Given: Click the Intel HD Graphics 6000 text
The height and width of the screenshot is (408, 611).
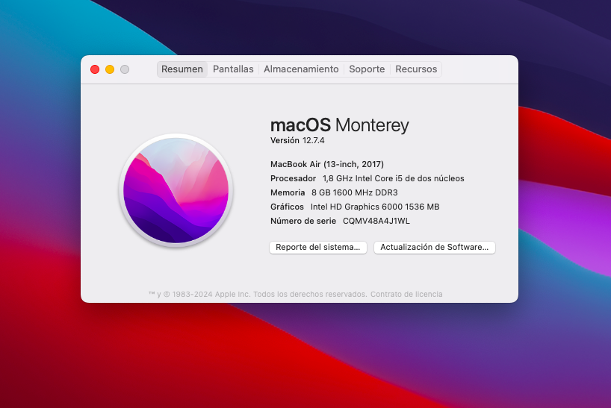Looking at the screenshot, I should click(374, 207).
